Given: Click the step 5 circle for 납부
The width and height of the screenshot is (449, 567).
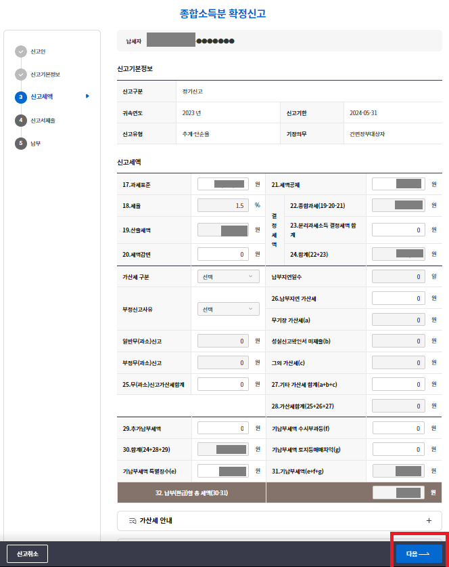Looking at the screenshot, I should [21, 143].
